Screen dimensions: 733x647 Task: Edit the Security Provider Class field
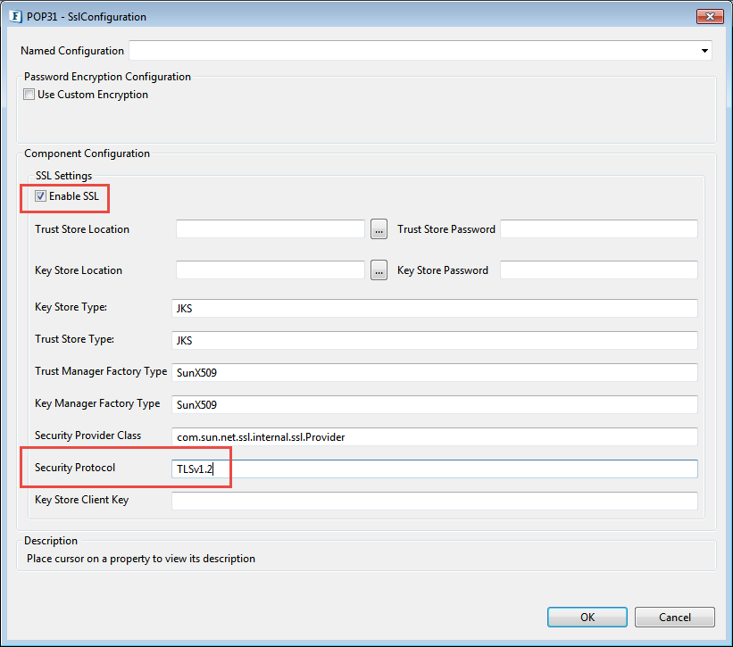(x=435, y=436)
